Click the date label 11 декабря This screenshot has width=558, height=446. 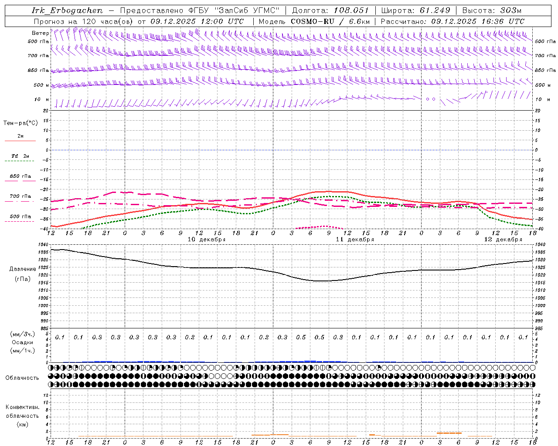pyautogui.click(x=354, y=239)
